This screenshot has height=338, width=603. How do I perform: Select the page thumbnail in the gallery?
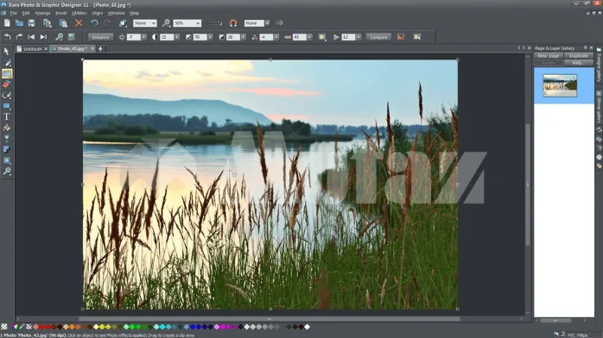point(560,85)
